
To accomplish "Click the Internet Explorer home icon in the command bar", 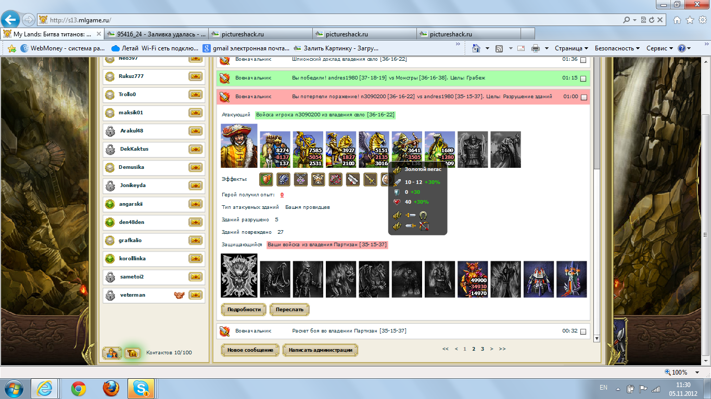I will (x=476, y=48).
